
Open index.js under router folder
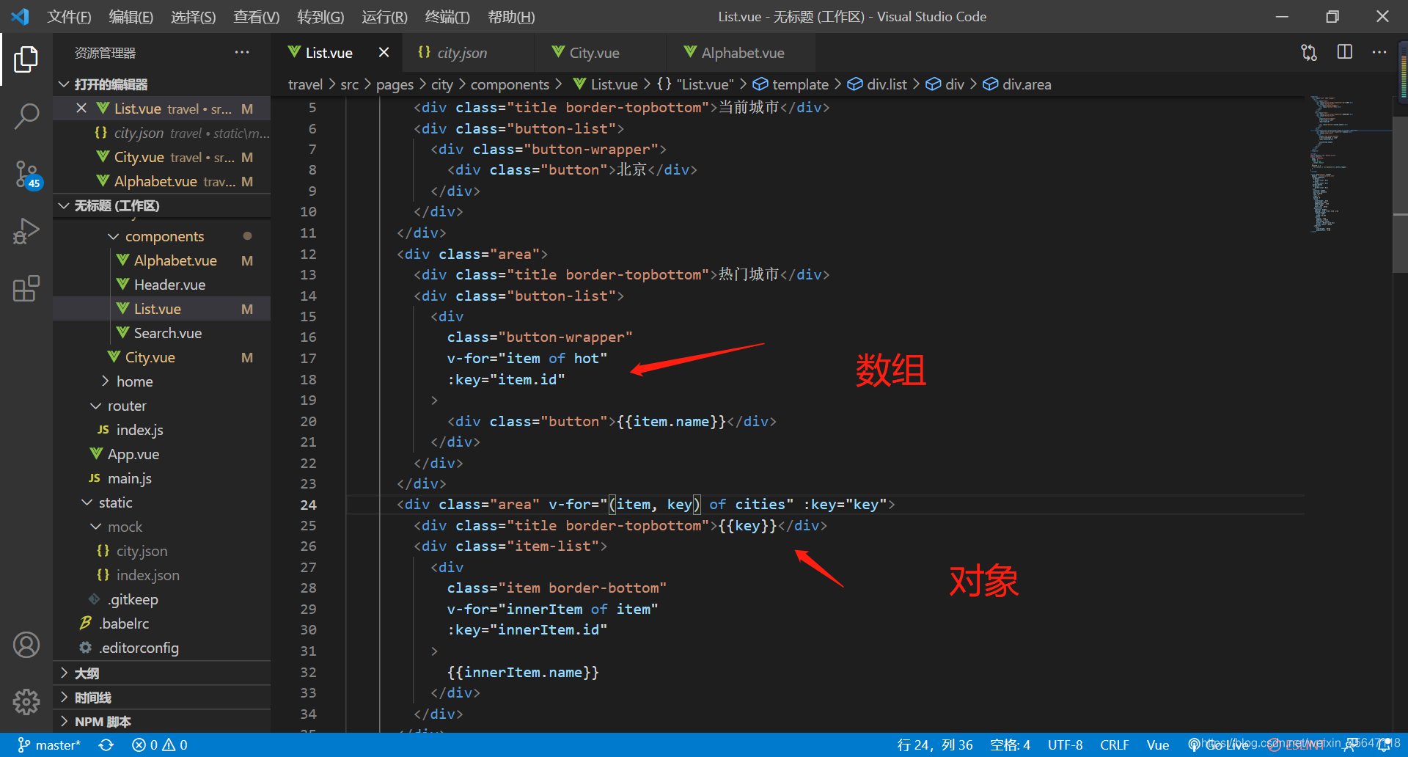pyautogui.click(x=162, y=430)
